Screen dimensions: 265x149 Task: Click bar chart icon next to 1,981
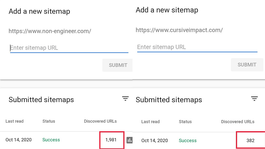click(x=130, y=140)
